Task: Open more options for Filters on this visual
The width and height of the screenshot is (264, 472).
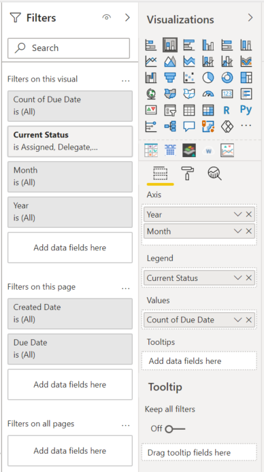Action: (x=125, y=80)
